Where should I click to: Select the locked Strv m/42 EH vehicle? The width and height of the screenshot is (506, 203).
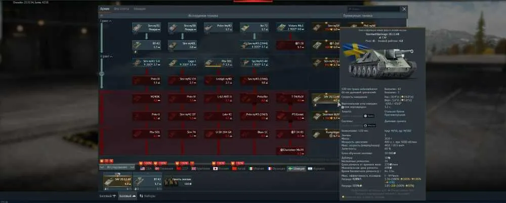(182, 81)
